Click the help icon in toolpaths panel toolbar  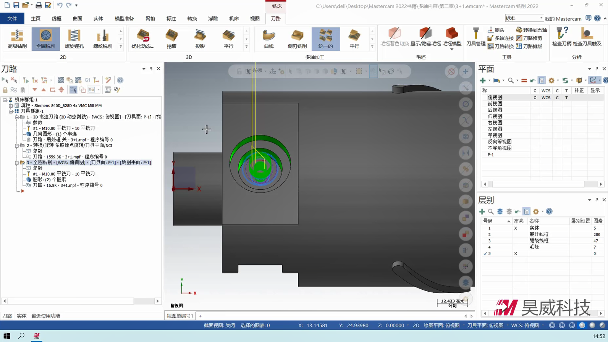coord(120,80)
